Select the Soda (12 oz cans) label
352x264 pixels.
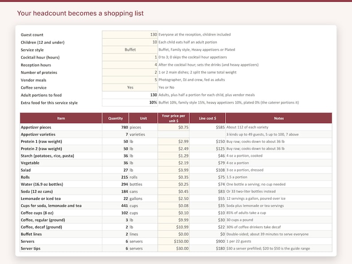tap(37, 191)
